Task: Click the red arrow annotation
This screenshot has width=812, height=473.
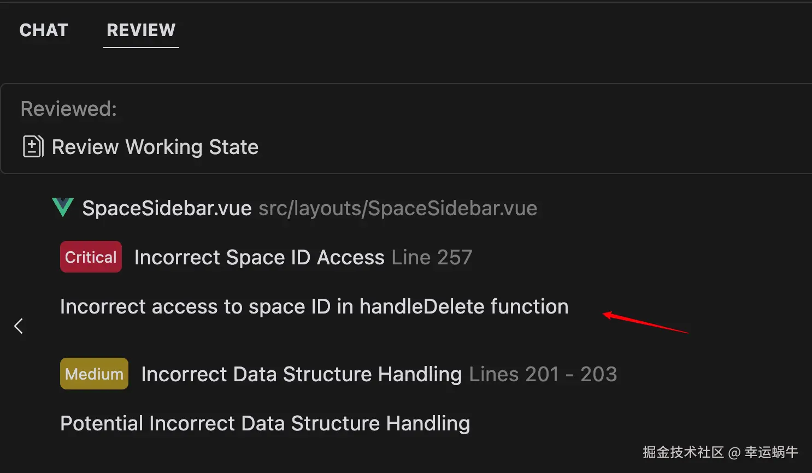Action: 645,322
